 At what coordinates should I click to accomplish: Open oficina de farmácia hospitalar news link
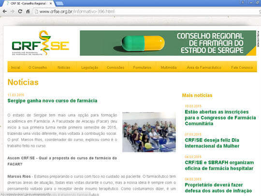[x=219, y=166]
